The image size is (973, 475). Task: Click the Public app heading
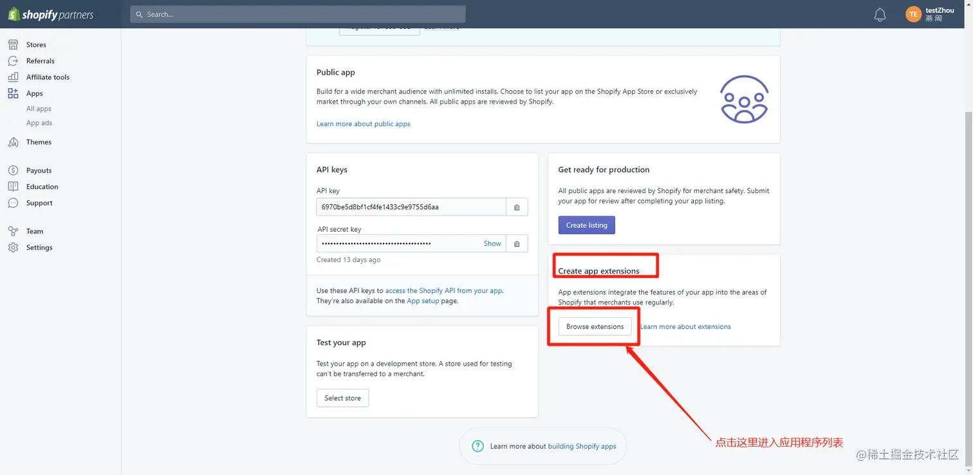335,72
